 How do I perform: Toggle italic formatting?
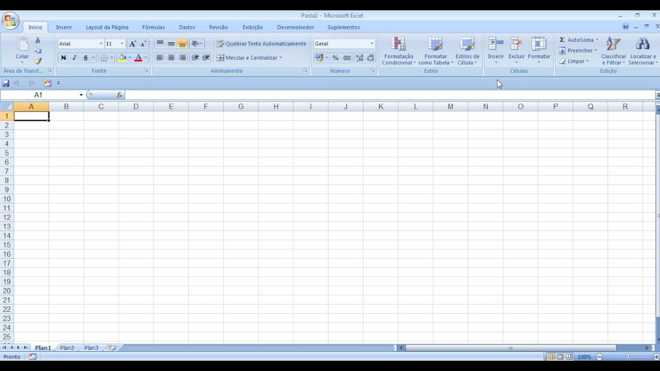pyautogui.click(x=74, y=58)
